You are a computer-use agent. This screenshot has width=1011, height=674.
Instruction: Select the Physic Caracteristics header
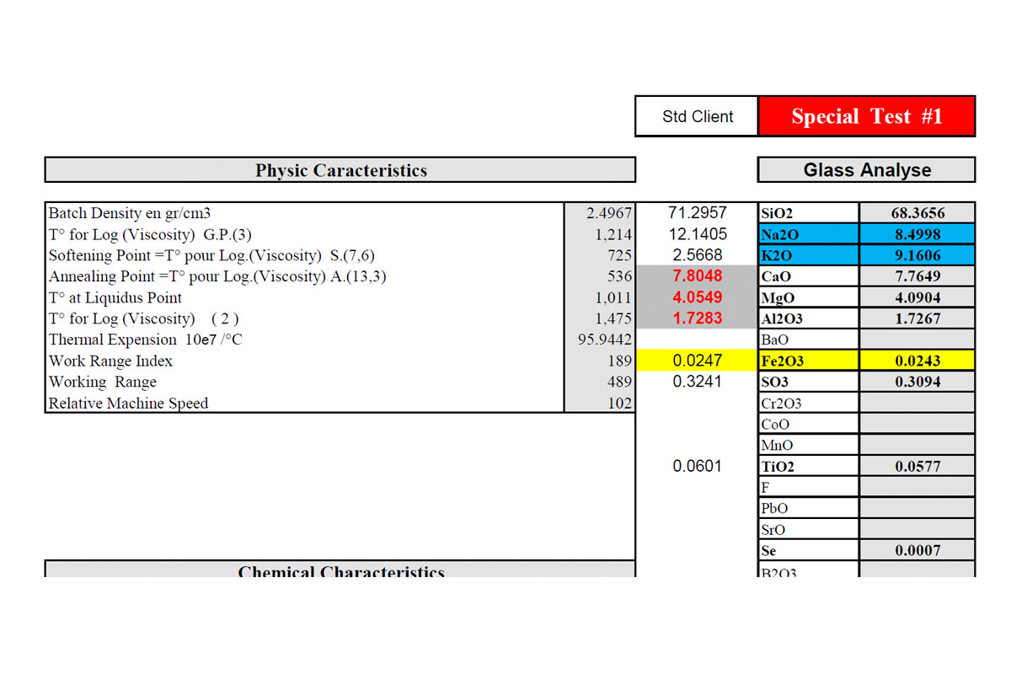(340, 170)
